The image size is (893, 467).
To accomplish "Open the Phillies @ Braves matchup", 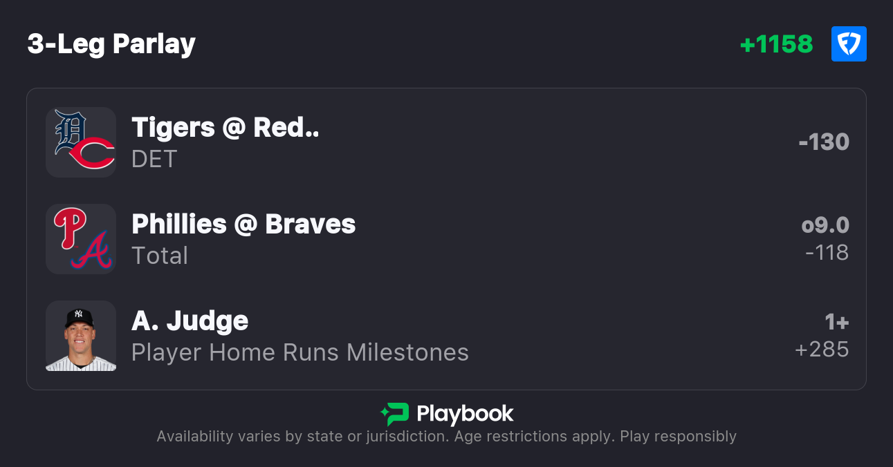I will point(243,225).
